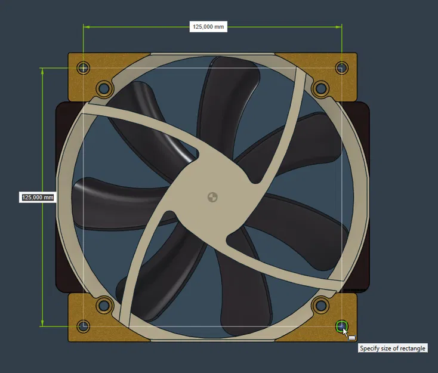
Task: Click the top-left outer mounting hole
Action: point(83,68)
